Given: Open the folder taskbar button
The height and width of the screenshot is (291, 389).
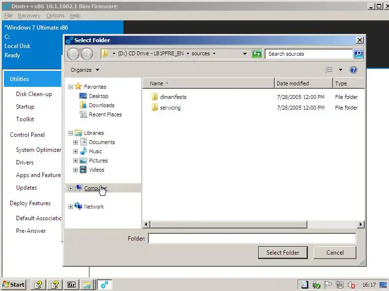Looking at the screenshot, I should pos(87,285).
